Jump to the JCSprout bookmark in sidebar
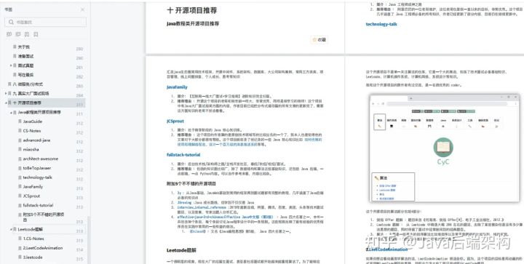 31,196
